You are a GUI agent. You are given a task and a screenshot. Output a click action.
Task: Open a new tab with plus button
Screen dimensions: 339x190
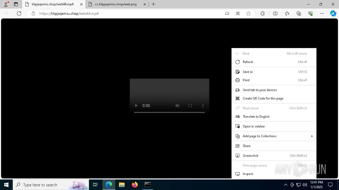pyautogui.click(x=154, y=4)
